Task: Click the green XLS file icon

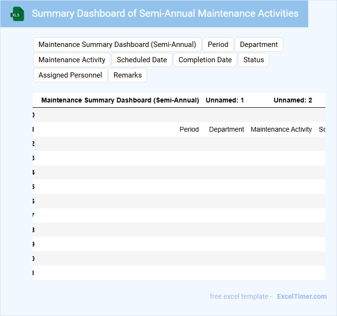Action: click(x=17, y=14)
